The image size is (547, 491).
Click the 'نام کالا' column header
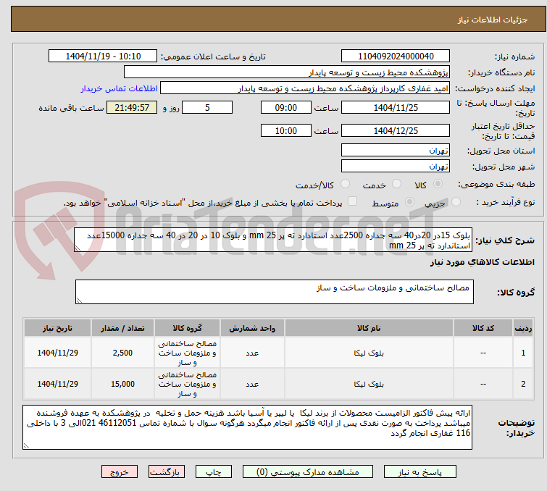369,328
